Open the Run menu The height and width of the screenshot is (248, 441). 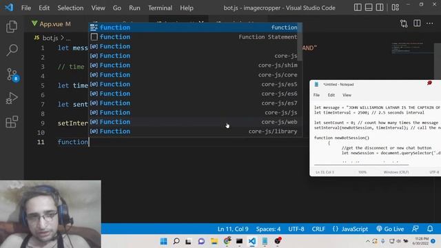[134, 8]
